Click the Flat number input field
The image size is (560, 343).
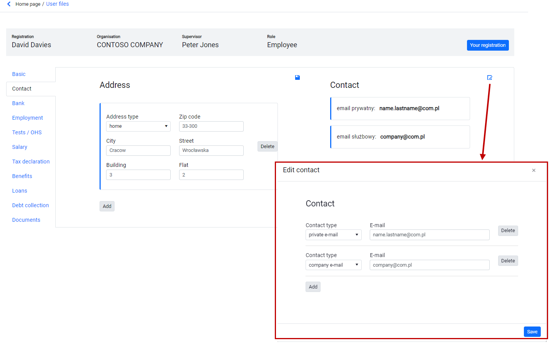pos(211,175)
